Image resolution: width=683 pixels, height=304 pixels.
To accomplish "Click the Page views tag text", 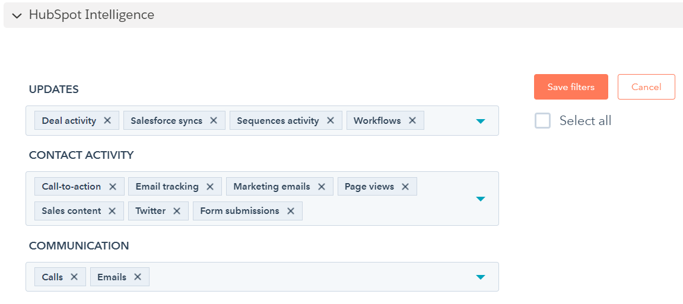I will tap(369, 187).
